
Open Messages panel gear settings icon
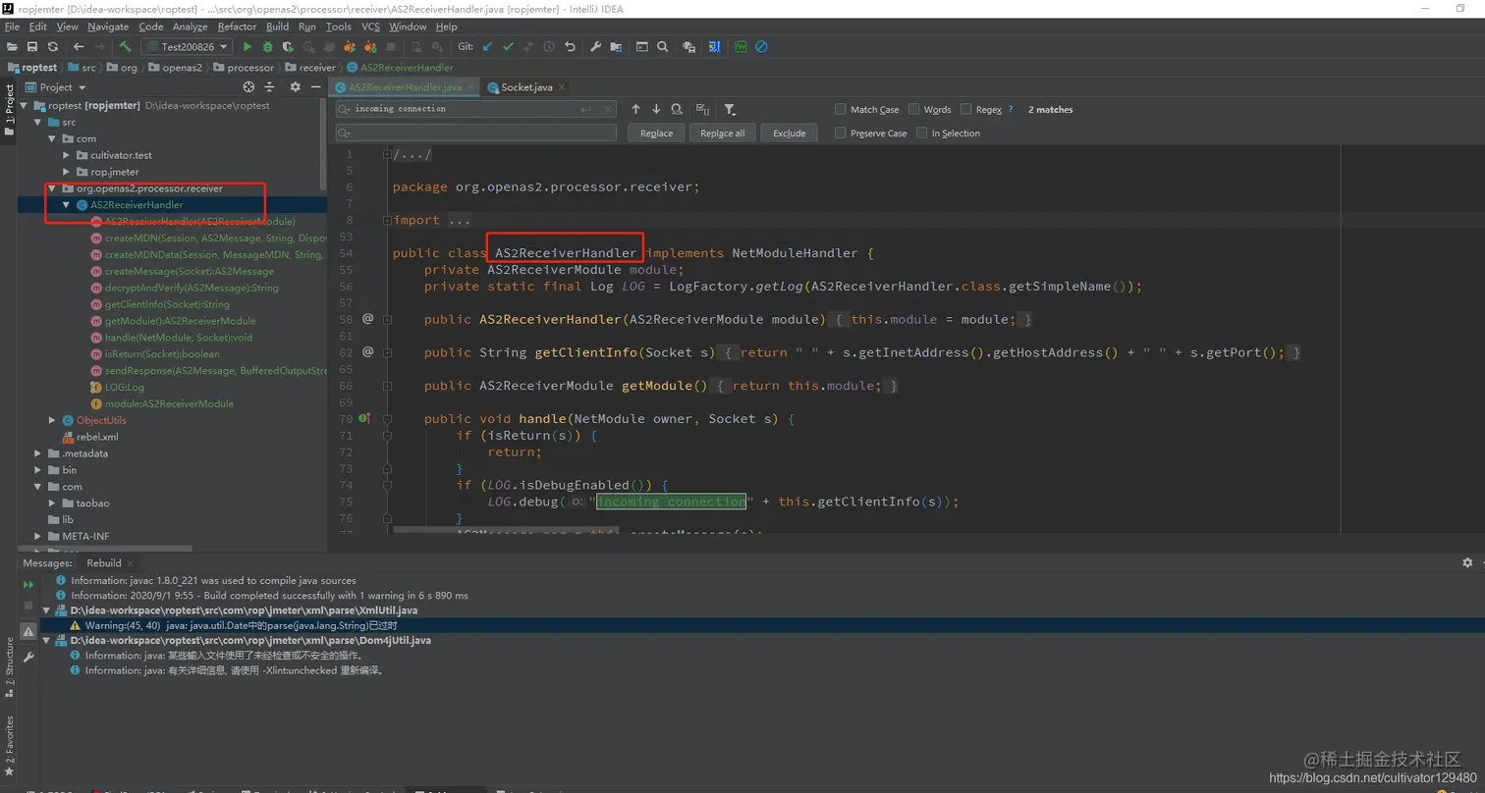1467,563
